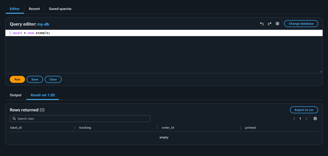Click the label_id column header

[16, 128]
